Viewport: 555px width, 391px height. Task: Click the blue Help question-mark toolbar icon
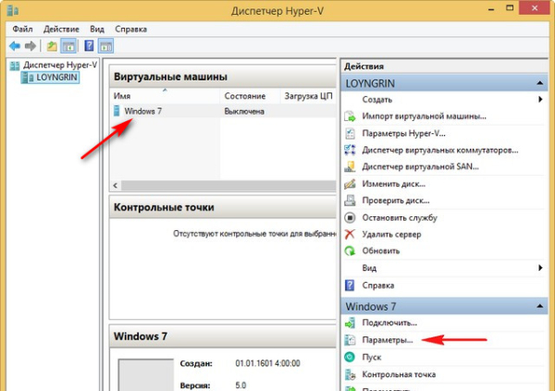tap(89, 45)
